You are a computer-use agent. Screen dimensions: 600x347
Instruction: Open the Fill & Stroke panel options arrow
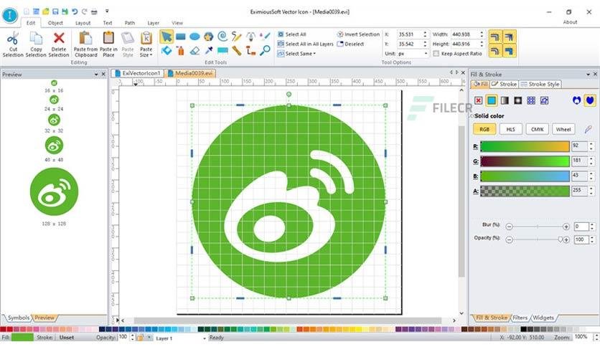(588, 75)
